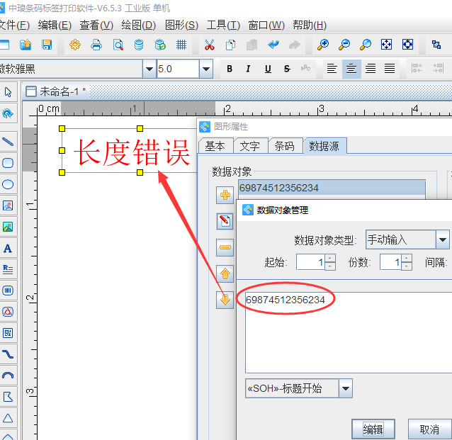The height and width of the screenshot is (440, 452).
Task: Click the zoom in magnifier icon
Action: (323, 45)
